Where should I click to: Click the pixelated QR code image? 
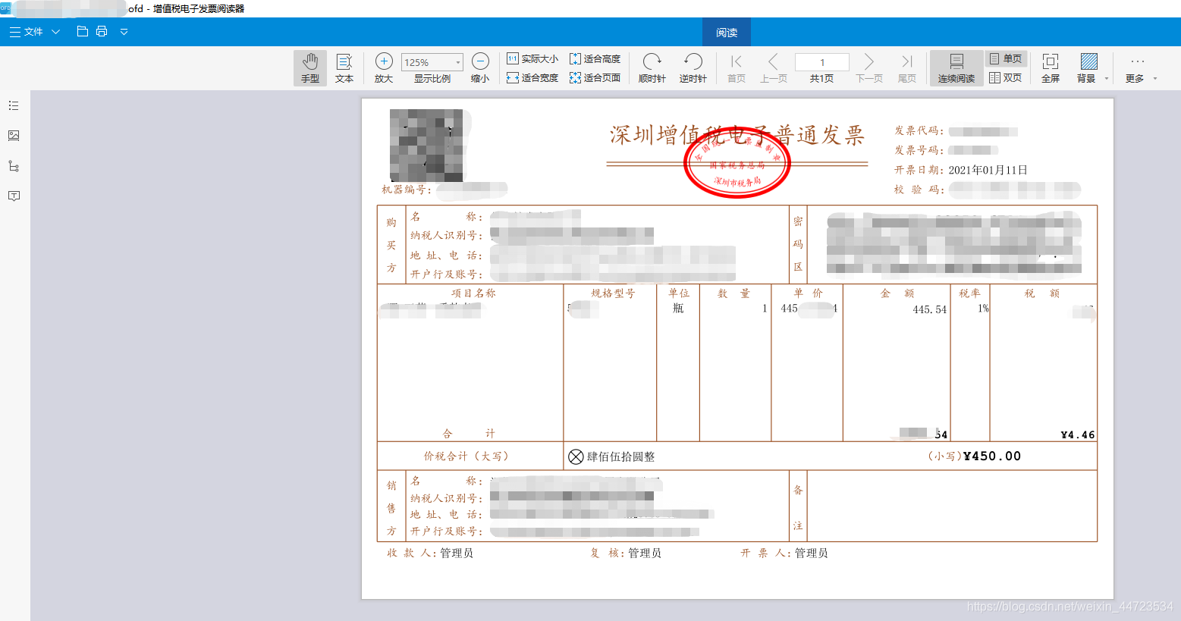point(426,146)
